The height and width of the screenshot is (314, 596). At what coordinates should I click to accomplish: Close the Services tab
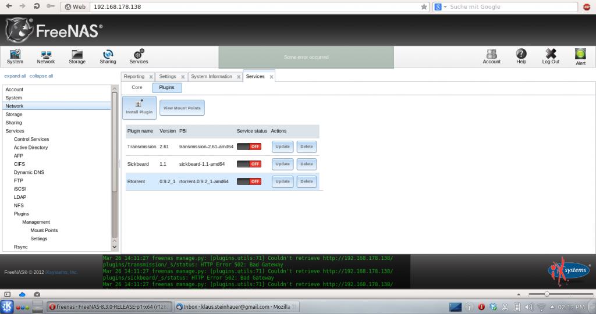tap(271, 77)
